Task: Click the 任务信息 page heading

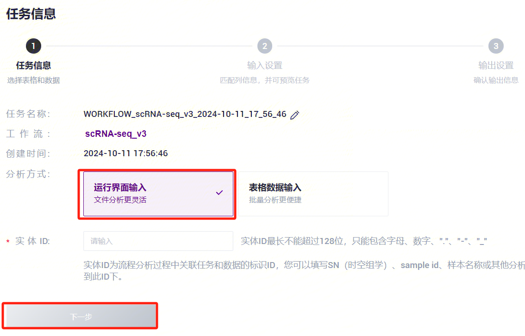Action: (x=31, y=14)
